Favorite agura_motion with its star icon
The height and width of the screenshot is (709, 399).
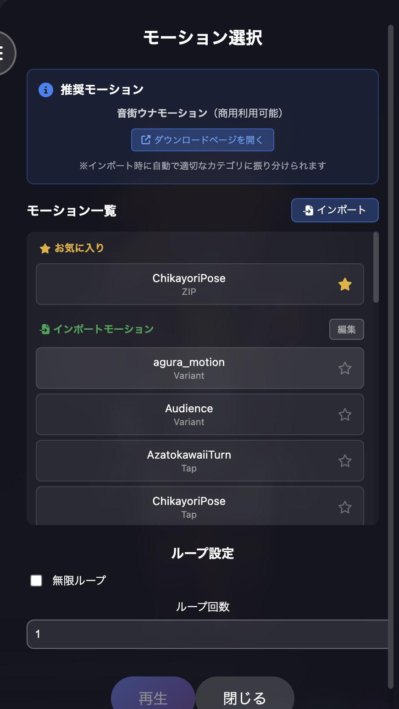[345, 368]
